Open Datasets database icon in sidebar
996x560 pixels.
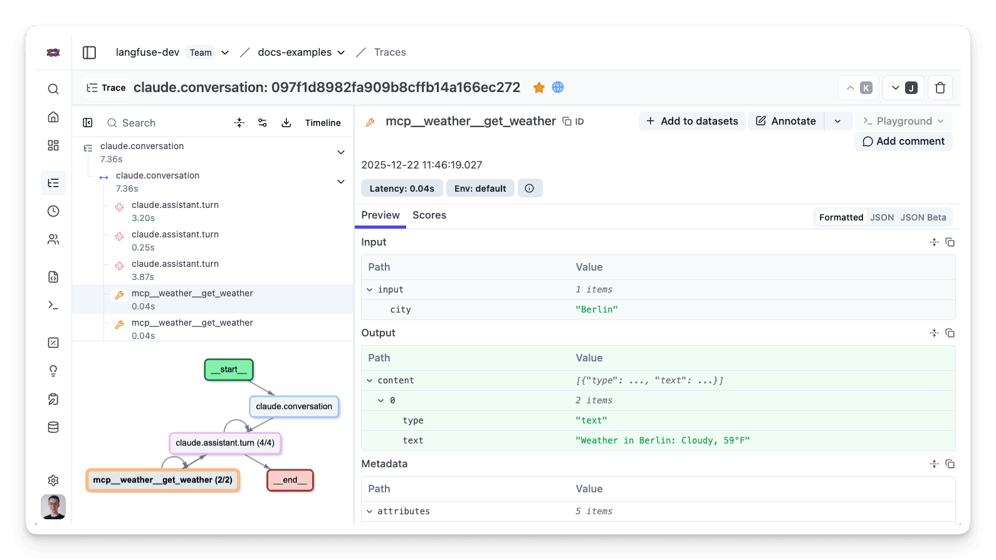53,427
